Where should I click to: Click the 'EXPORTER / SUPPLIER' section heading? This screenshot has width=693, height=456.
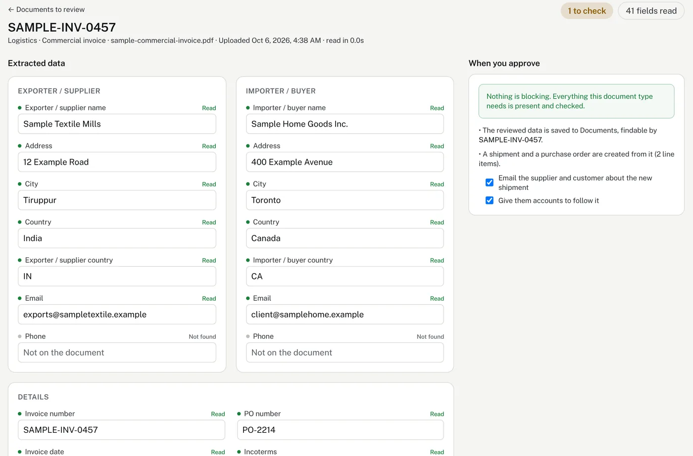coord(59,91)
